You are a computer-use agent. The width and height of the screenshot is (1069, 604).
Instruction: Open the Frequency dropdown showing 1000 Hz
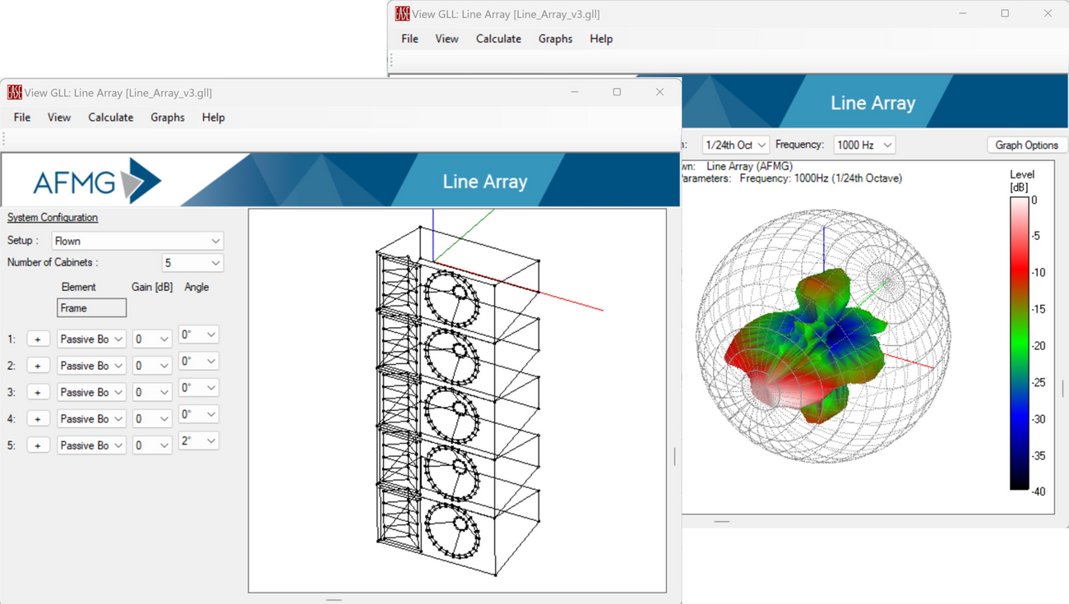tap(863, 145)
